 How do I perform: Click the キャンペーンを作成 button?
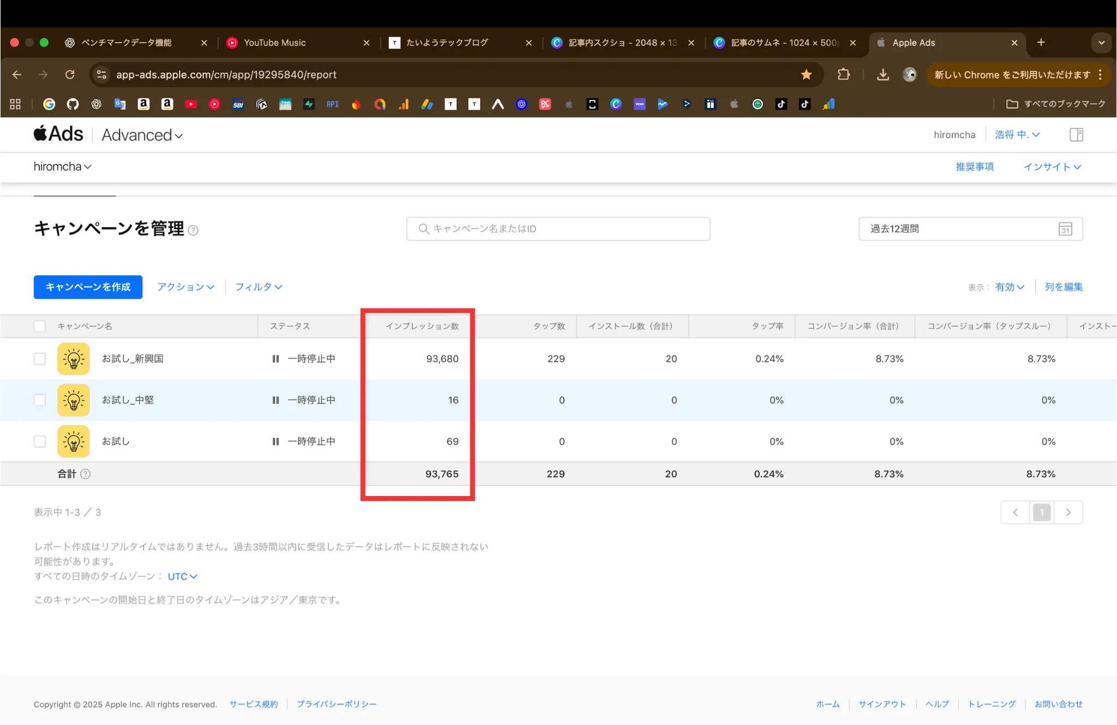(88, 287)
